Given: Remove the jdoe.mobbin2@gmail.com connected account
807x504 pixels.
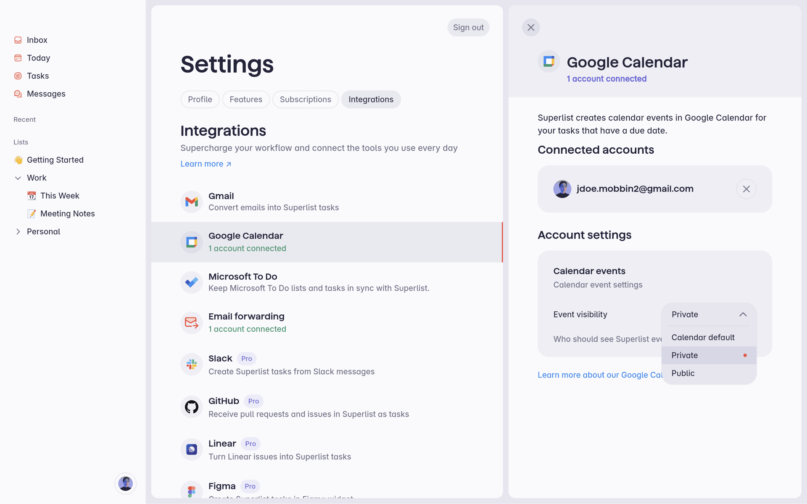Looking at the screenshot, I should (746, 189).
